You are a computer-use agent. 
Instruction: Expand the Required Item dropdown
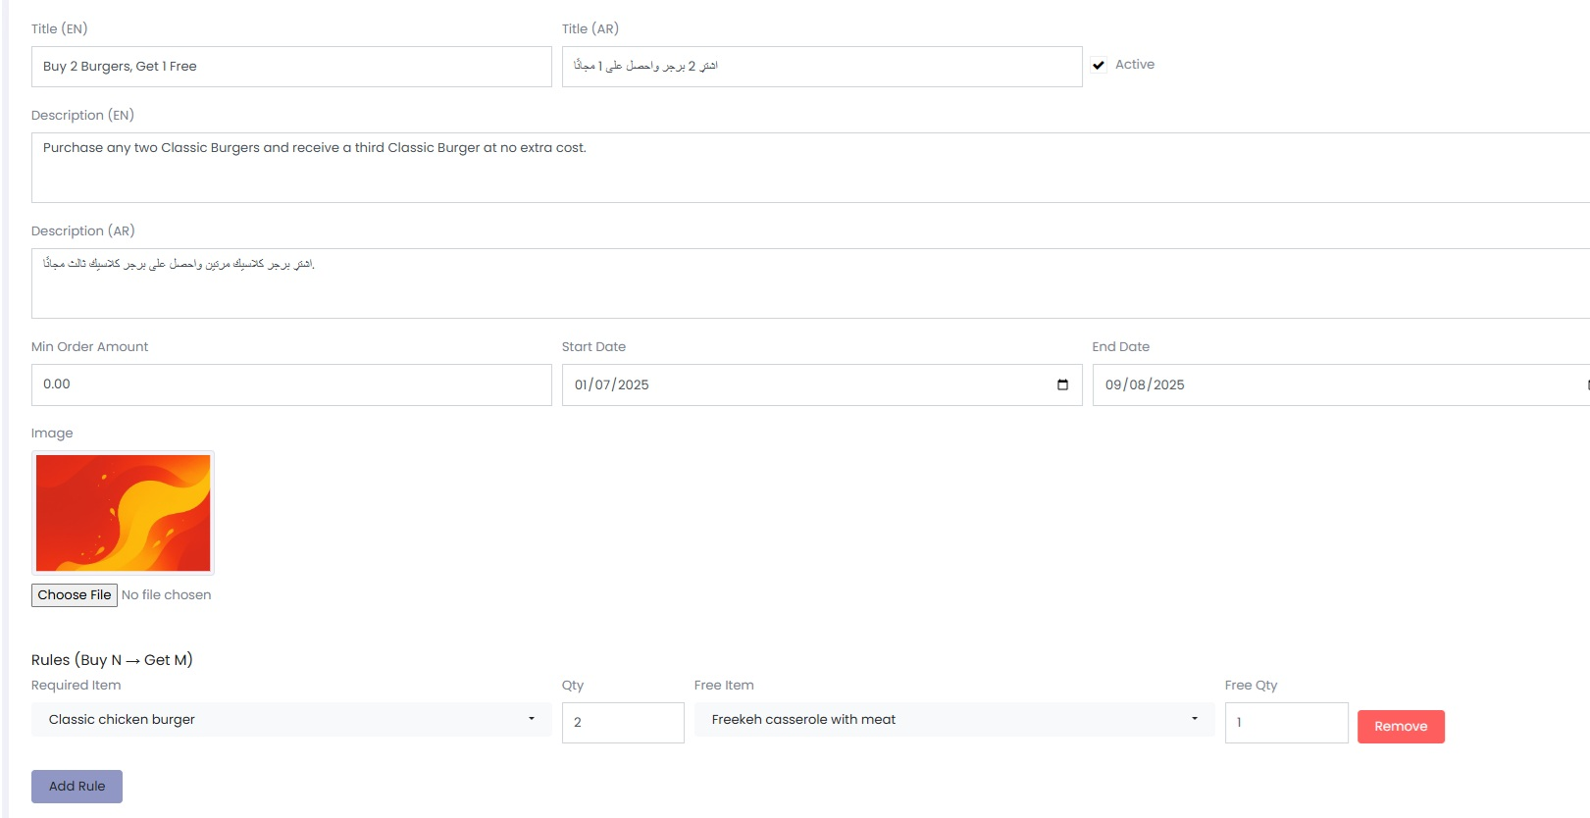291,720
